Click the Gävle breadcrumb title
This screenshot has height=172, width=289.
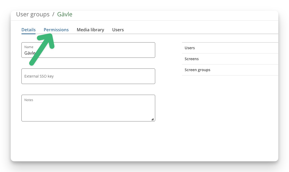[x=65, y=14]
